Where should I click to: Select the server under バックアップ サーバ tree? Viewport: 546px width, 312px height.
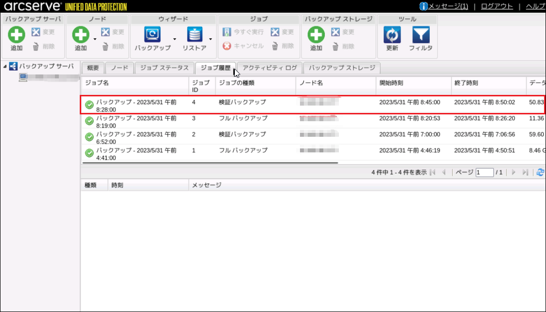49,77
